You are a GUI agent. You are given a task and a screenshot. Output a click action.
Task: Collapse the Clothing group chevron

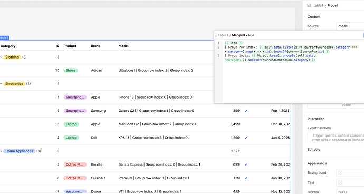(x=1, y=57)
